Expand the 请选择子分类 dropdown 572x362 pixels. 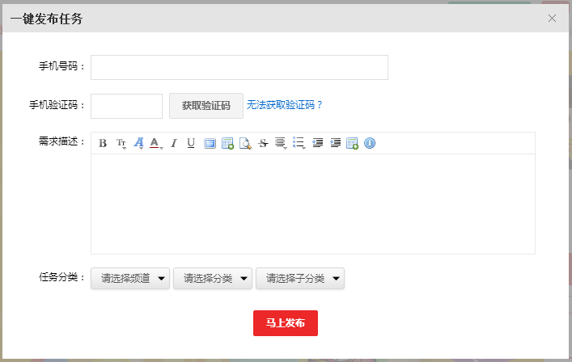(300, 279)
